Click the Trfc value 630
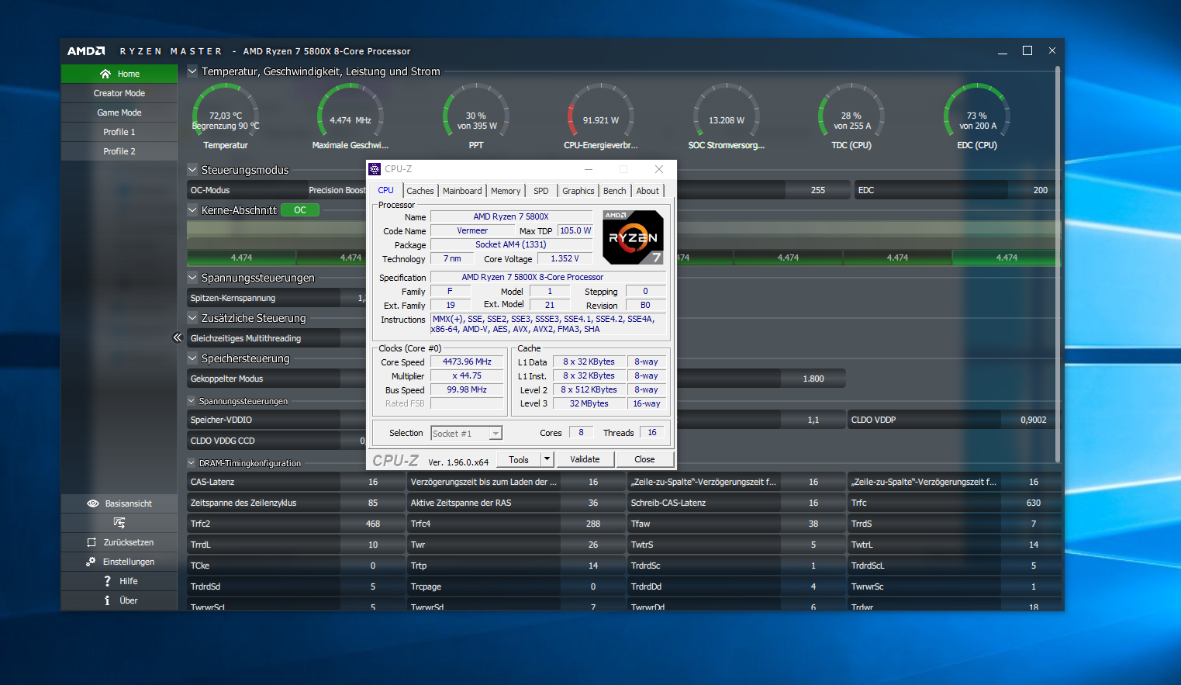Viewport: 1181px width, 685px height. [x=1034, y=503]
